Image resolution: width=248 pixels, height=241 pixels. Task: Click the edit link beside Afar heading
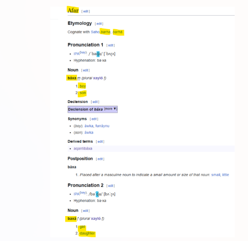point(86,12)
